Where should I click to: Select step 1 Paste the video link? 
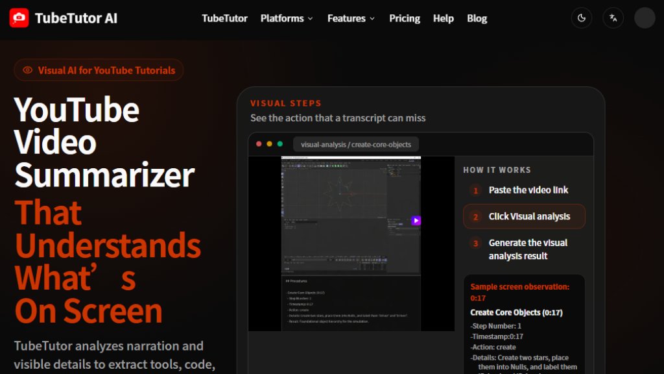click(x=524, y=190)
